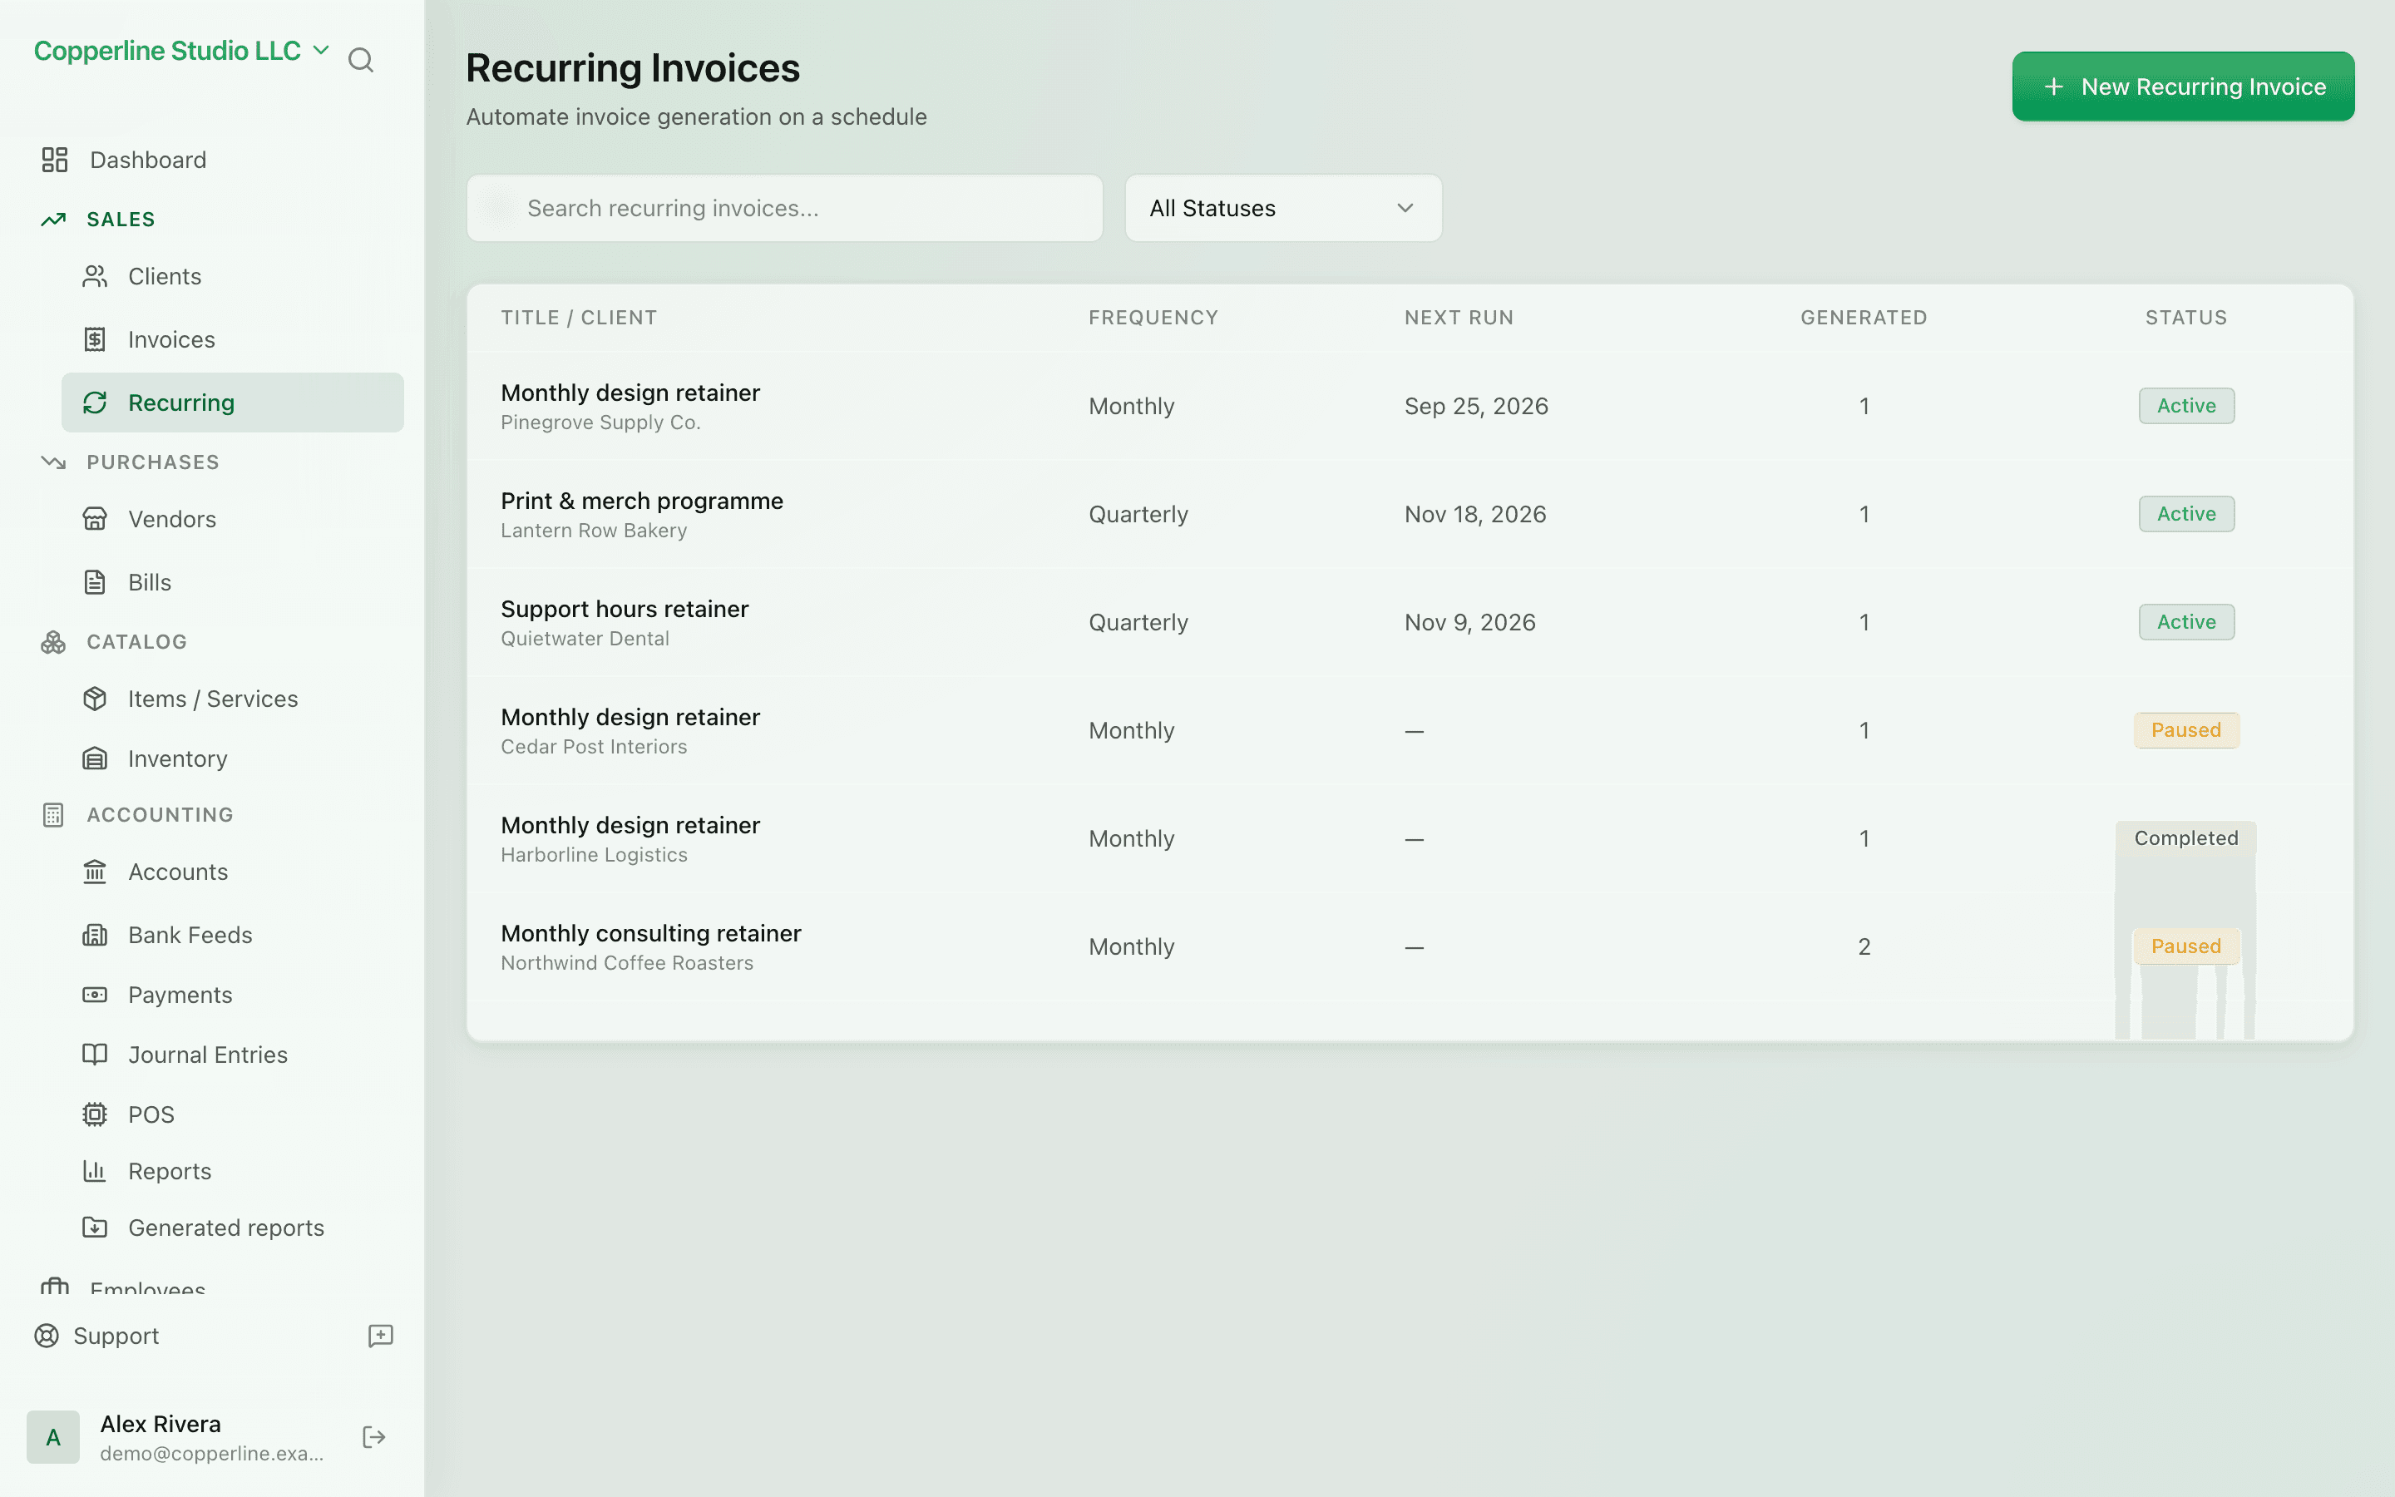2395x1497 pixels.
Task: Click the feedback message icon beside Support
Action: (381, 1336)
